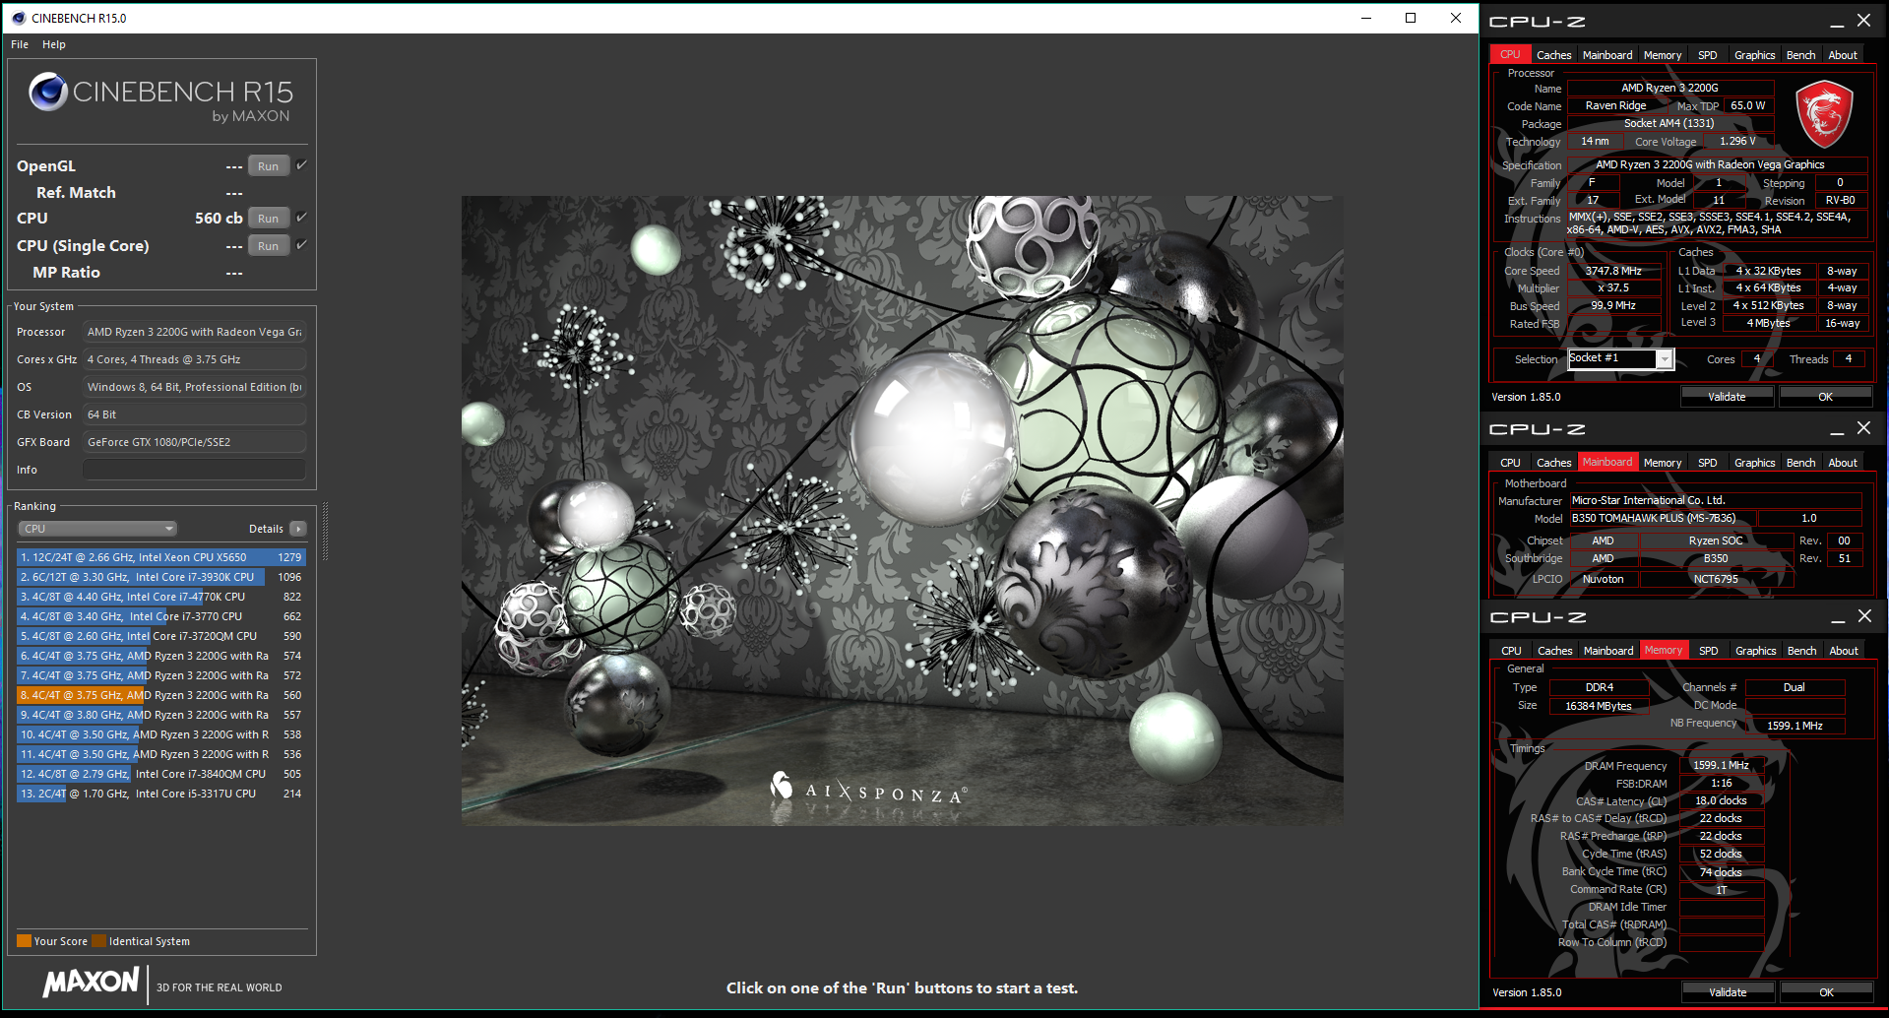
Task: Click the Cores x GHz field value
Action: click(x=195, y=359)
